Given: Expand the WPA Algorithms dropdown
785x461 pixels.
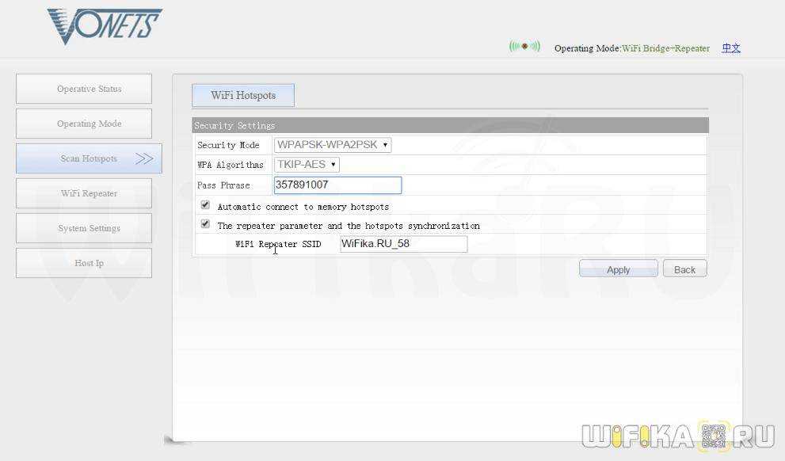Looking at the screenshot, I should tap(307, 165).
